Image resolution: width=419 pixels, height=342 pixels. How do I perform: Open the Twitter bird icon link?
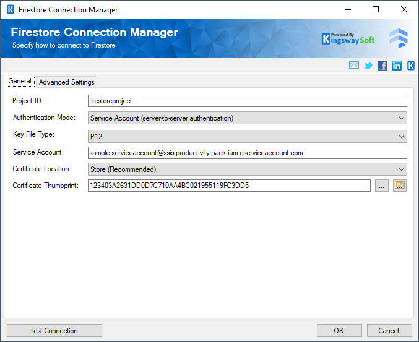click(x=368, y=66)
